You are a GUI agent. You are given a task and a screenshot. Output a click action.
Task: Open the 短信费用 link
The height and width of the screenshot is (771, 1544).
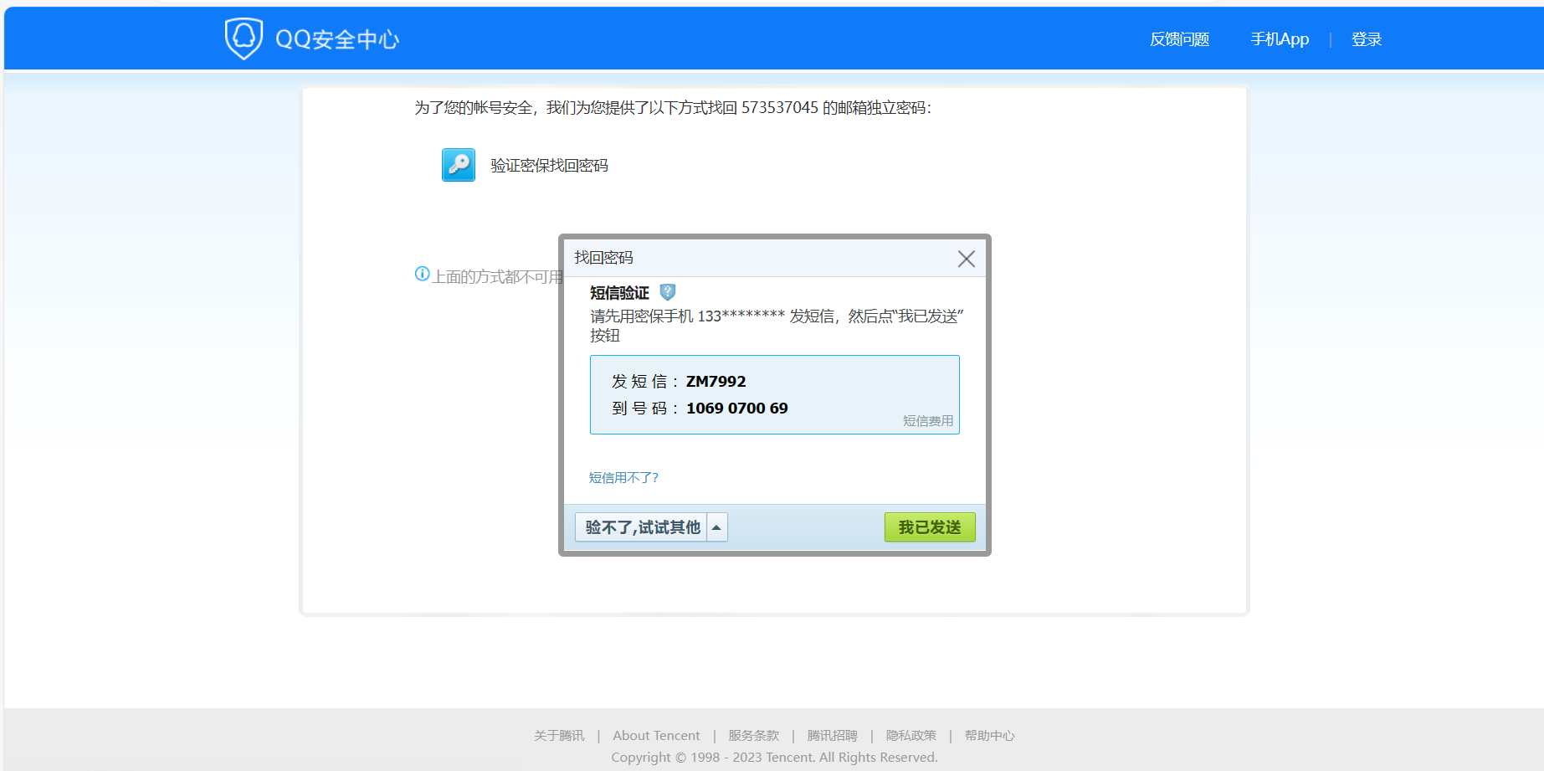[927, 421]
